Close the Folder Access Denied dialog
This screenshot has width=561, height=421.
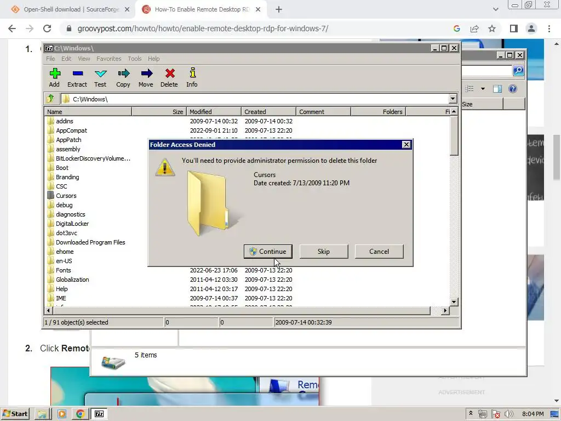[406, 145]
